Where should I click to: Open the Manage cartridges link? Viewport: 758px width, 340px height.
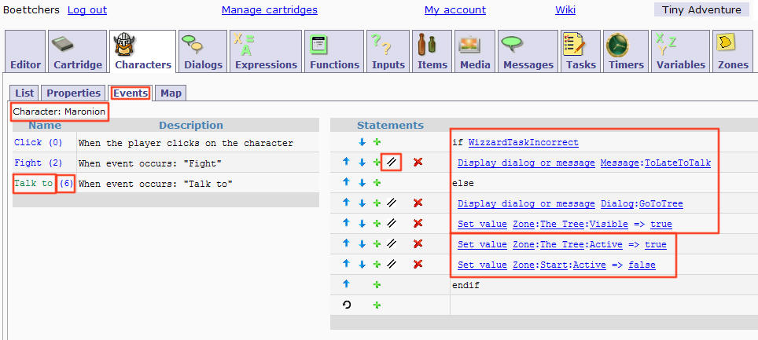coord(269,10)
